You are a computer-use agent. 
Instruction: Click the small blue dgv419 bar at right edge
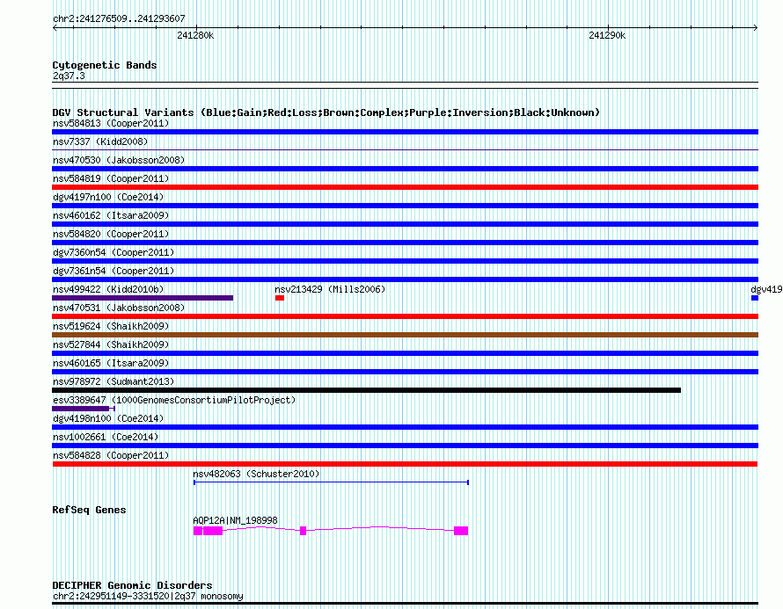coord(755,298)
